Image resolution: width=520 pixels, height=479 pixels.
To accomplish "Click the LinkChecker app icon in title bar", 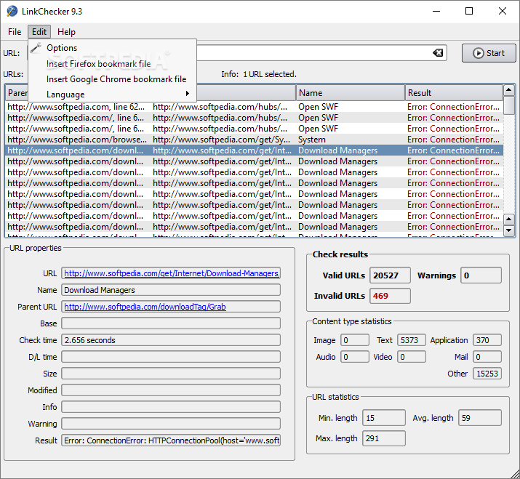I will click(x=12, y=12).
